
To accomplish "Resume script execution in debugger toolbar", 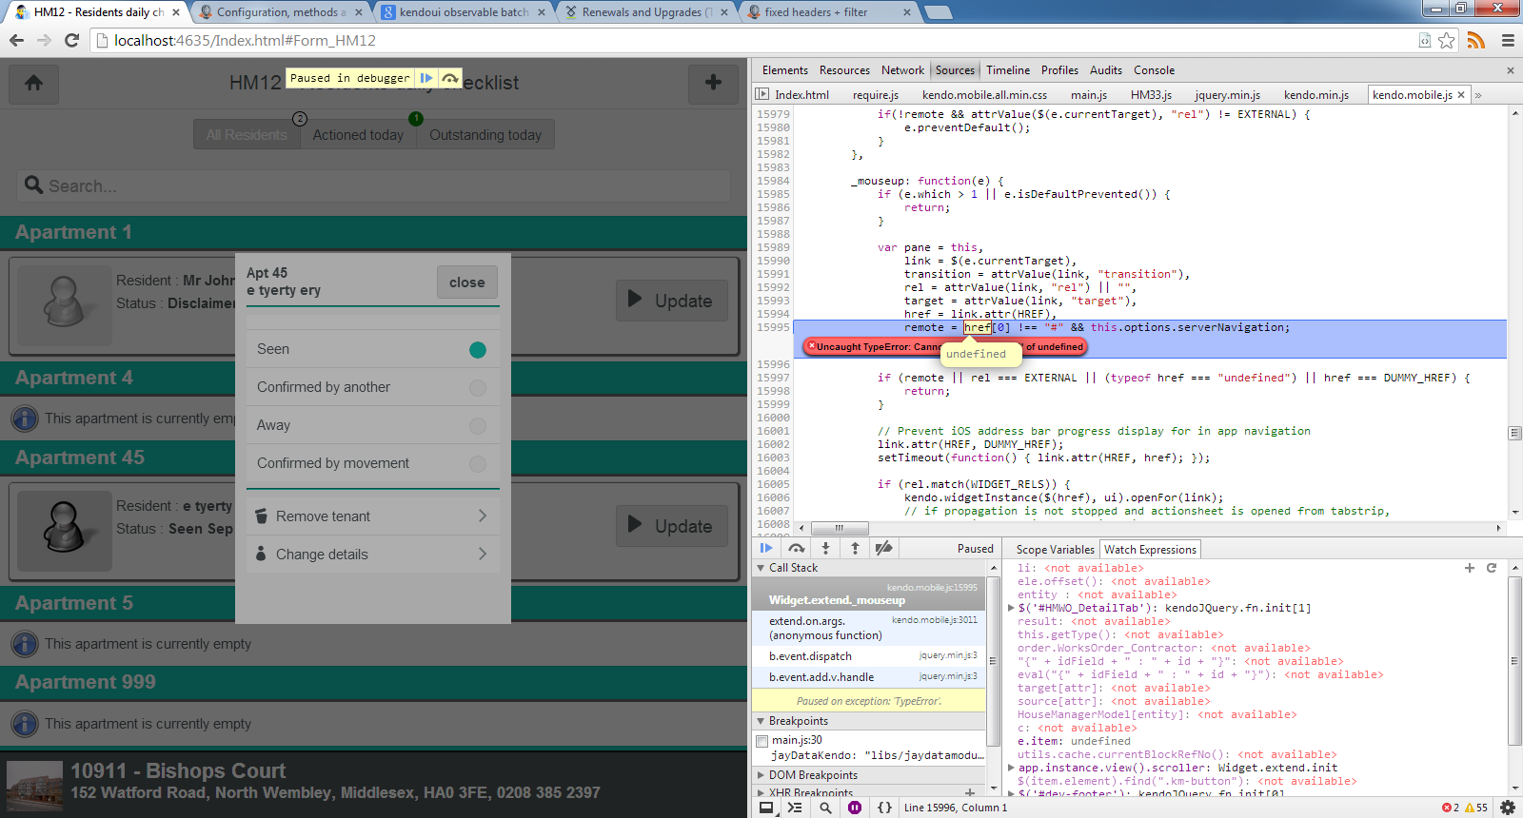I will 766,548.
